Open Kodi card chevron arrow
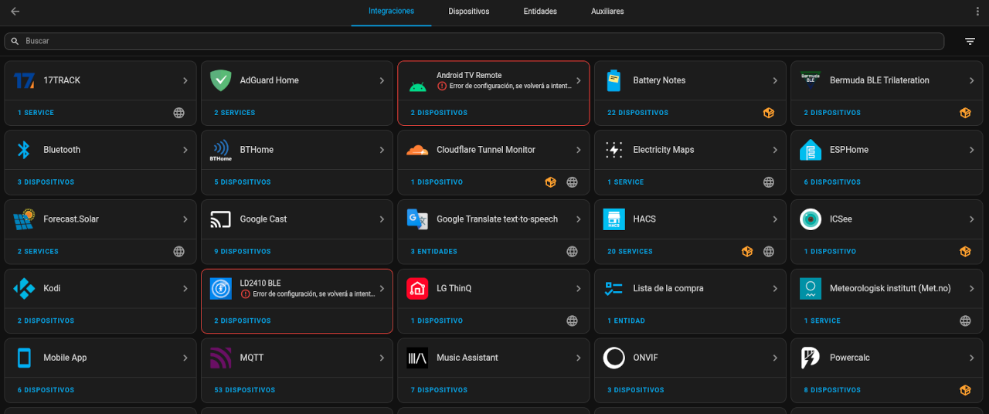 [185, 289]
